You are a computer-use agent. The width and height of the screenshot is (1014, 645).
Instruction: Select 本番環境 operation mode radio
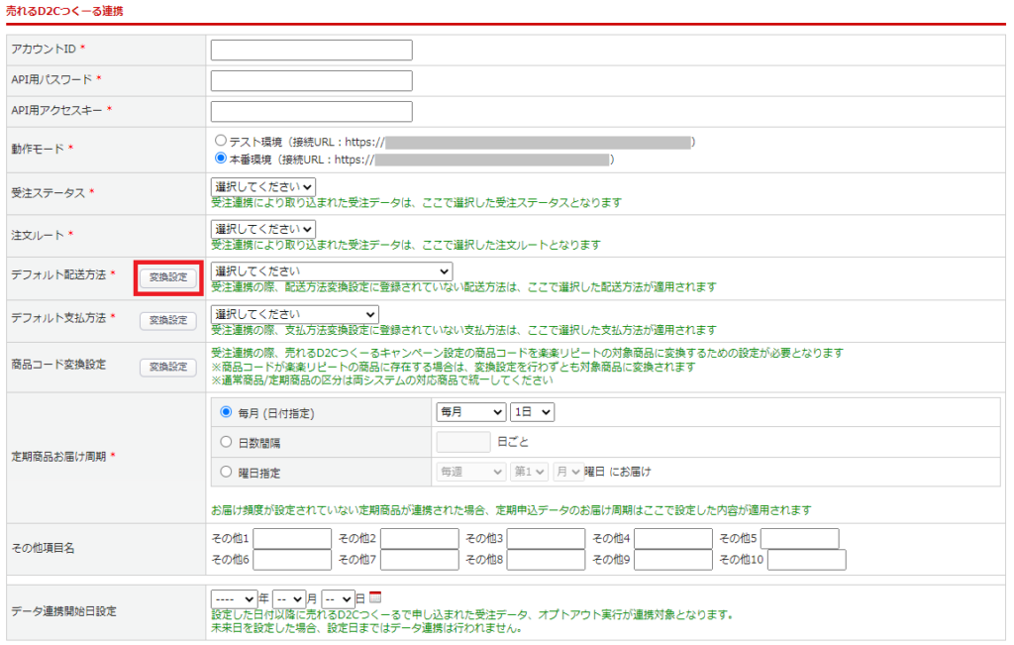(221, 159)
